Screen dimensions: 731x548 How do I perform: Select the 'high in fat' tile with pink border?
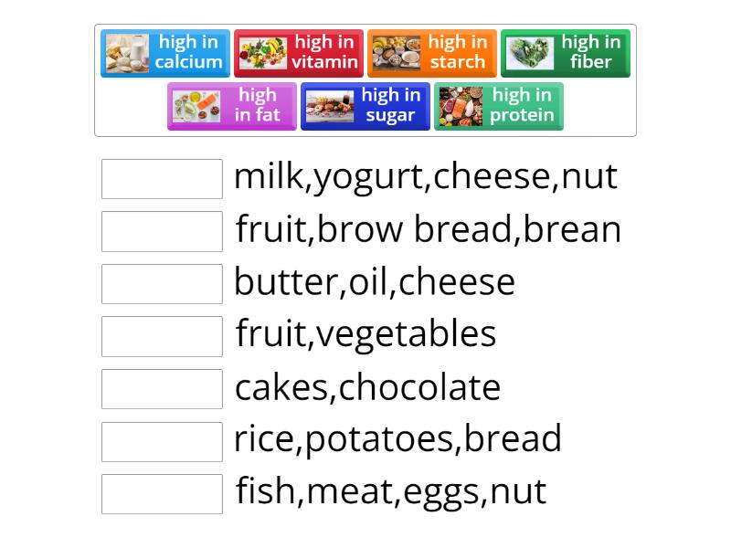point(231,106)
